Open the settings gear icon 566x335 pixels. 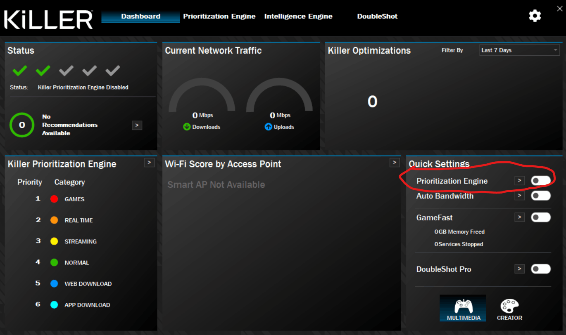[535, 16]
